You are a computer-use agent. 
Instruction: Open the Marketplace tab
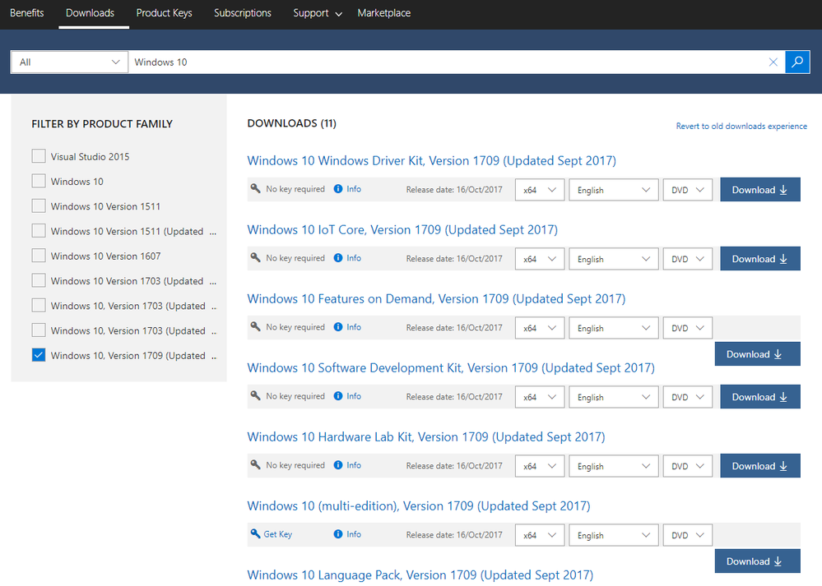(384, 13)
